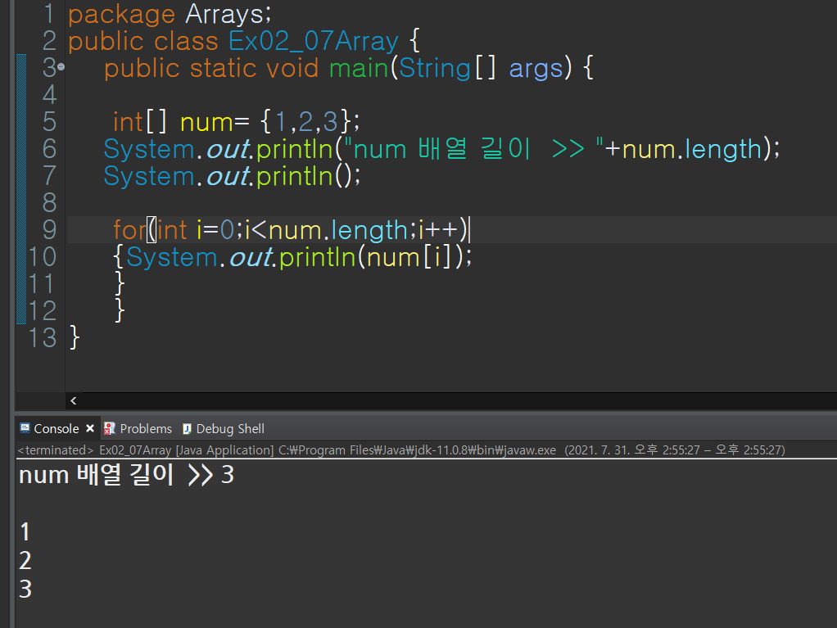Click line number 13 in the gutter

(42, 337)
